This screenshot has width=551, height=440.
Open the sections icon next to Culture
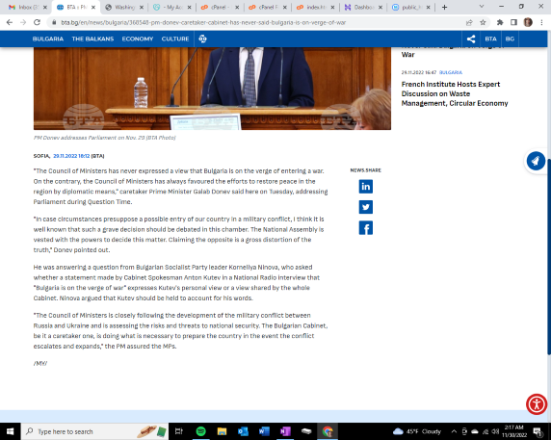click(202, 39)
